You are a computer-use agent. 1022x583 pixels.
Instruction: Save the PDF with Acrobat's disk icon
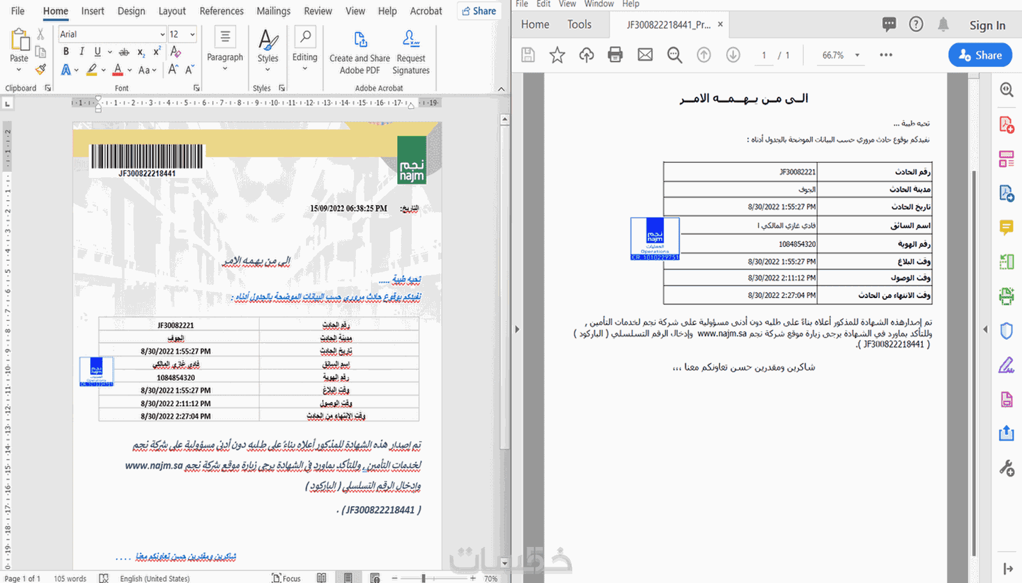pyautogui.click(x=528, y=55)
